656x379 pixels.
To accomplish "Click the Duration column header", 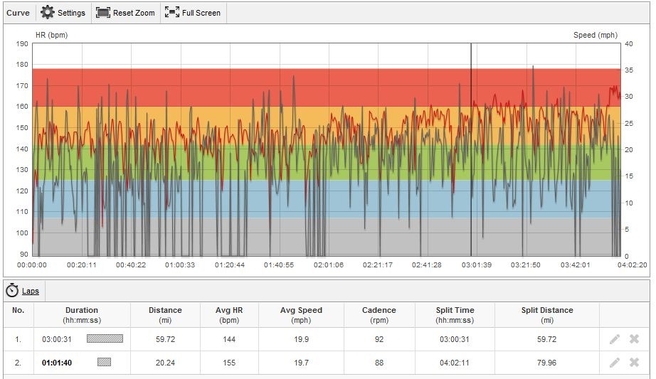I will pyautogui.click(x=82, y=315).
